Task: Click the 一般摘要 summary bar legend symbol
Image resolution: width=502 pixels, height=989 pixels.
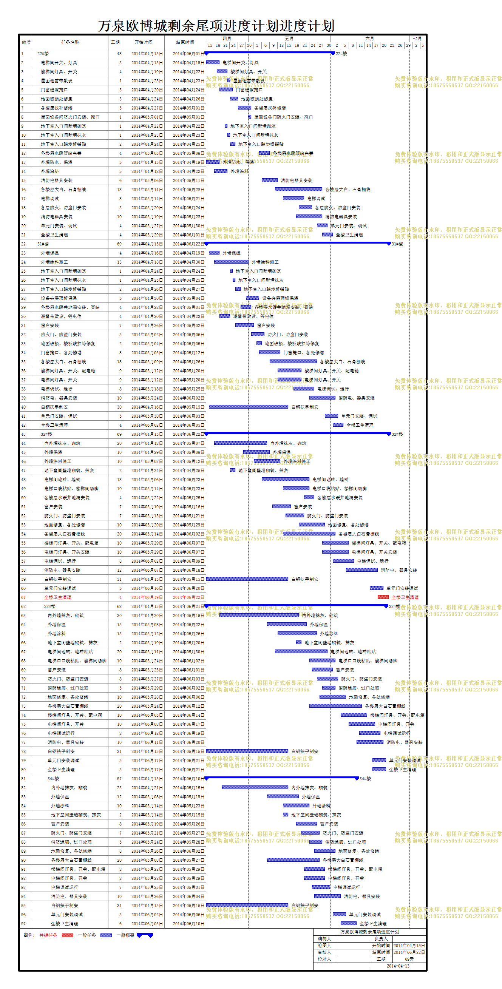Action: point(145,935)
